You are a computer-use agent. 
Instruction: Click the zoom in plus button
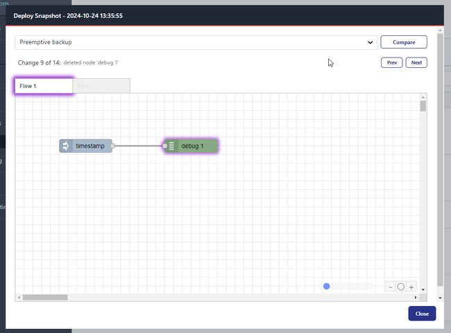click(411, 287)
